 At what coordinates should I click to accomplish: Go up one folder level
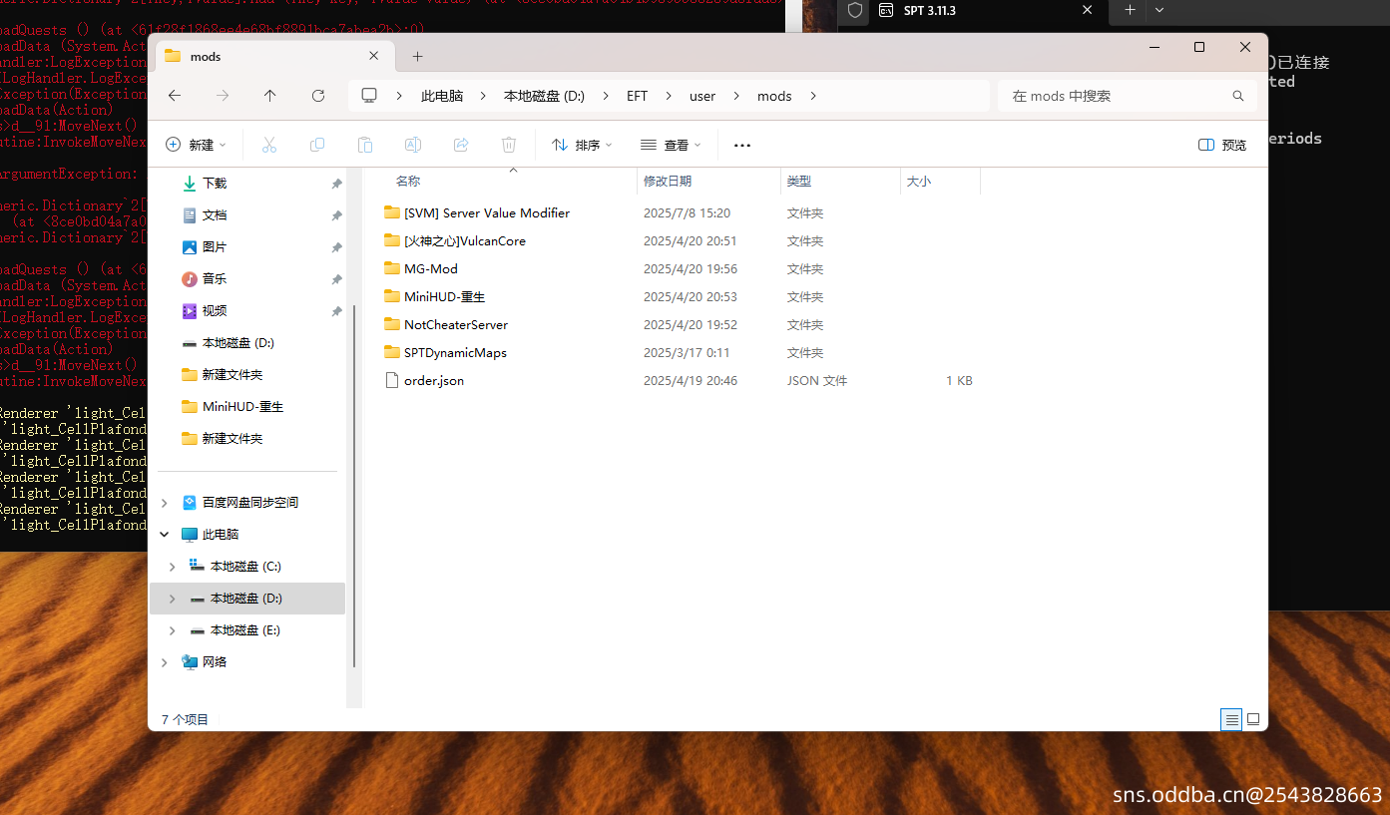(269, 96)
